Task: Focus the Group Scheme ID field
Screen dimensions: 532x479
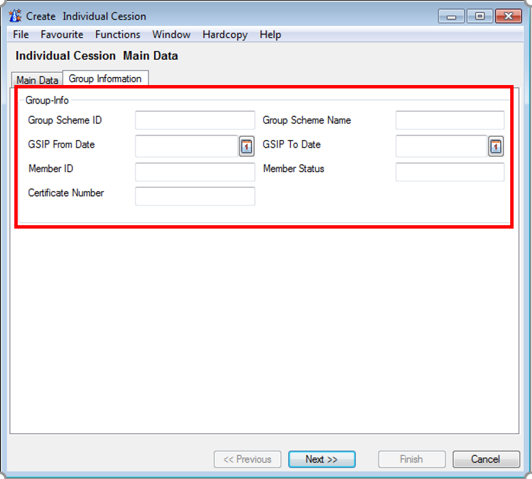Action: [x=195, y=121]
